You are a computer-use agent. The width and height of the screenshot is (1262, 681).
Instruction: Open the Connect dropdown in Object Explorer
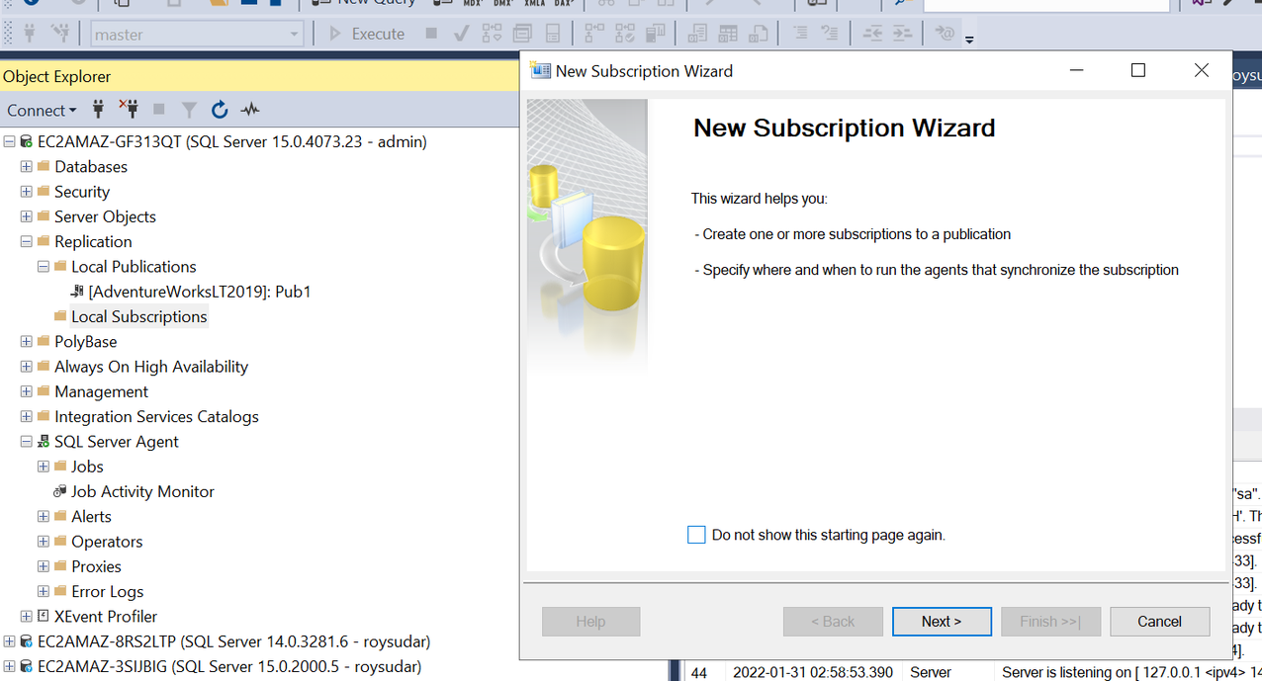click(x=41, y=109)
